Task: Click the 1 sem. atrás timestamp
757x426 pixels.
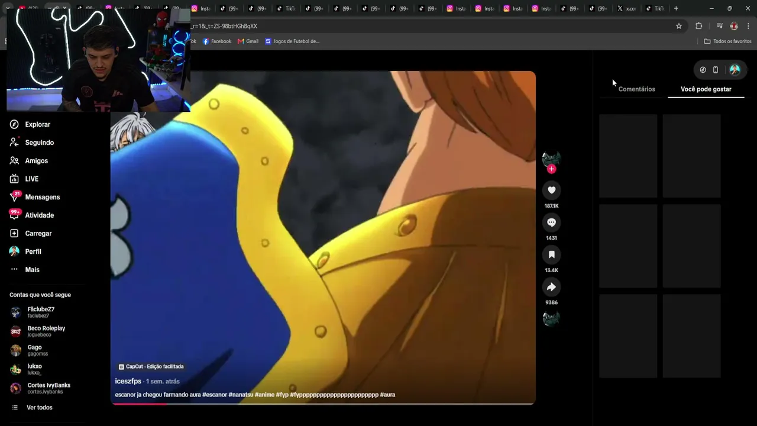Action: [x=163, y=382]
